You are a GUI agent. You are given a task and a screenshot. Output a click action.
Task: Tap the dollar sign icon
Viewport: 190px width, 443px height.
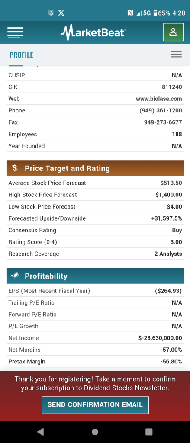(x=15, y=168)
